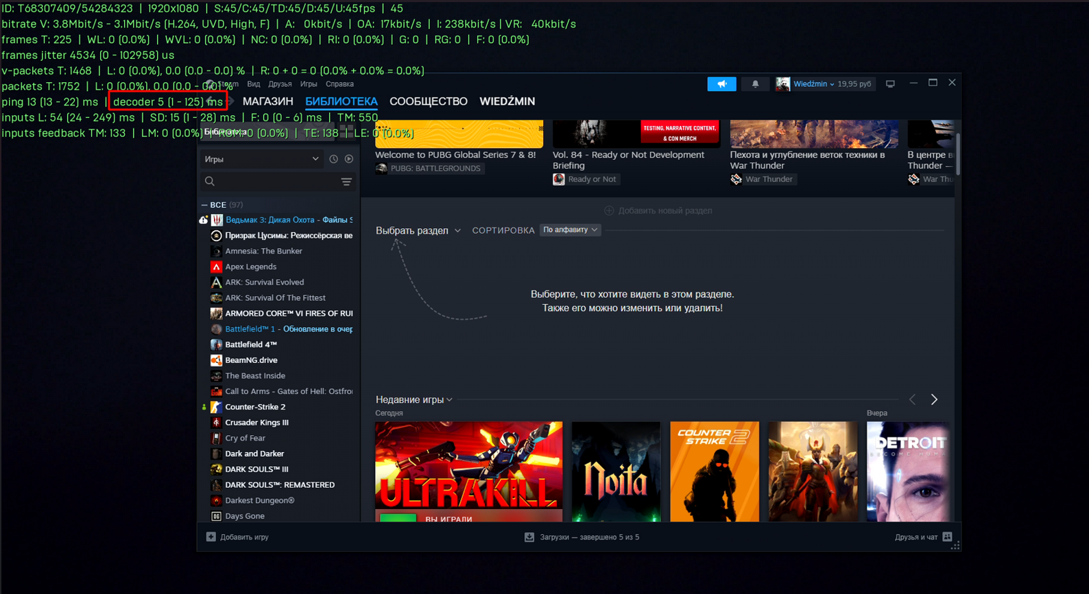Click the BeamNG.drive game icon

point(216,360)
